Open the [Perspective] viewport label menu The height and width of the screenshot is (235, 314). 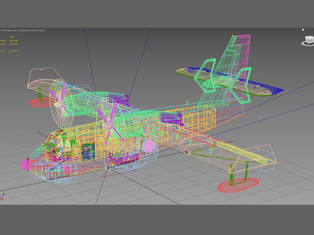click(x=10, y=31)
